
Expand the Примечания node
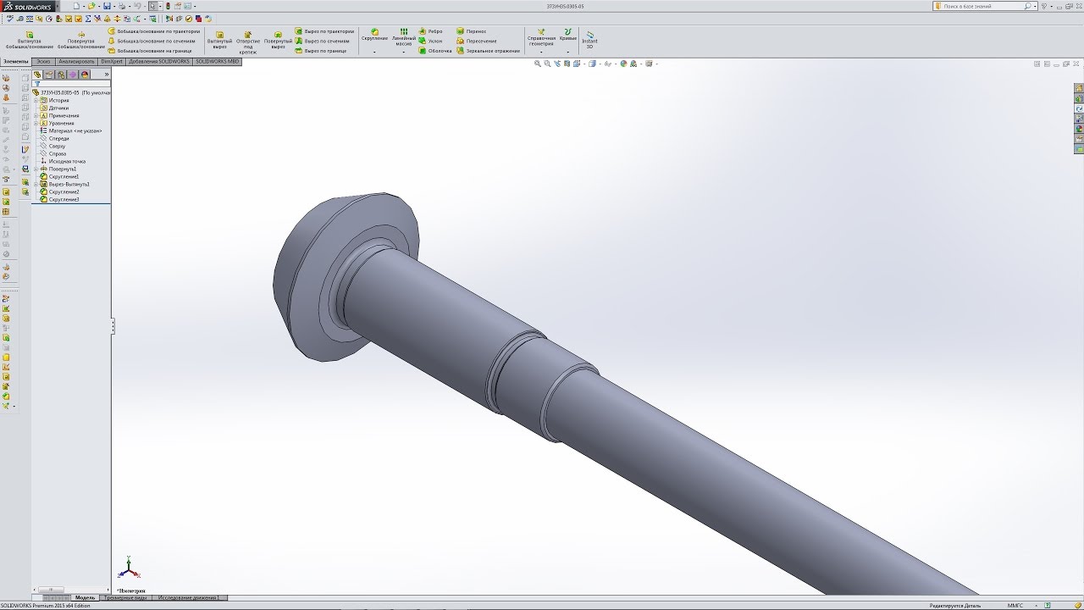click(x=36, y=115)
